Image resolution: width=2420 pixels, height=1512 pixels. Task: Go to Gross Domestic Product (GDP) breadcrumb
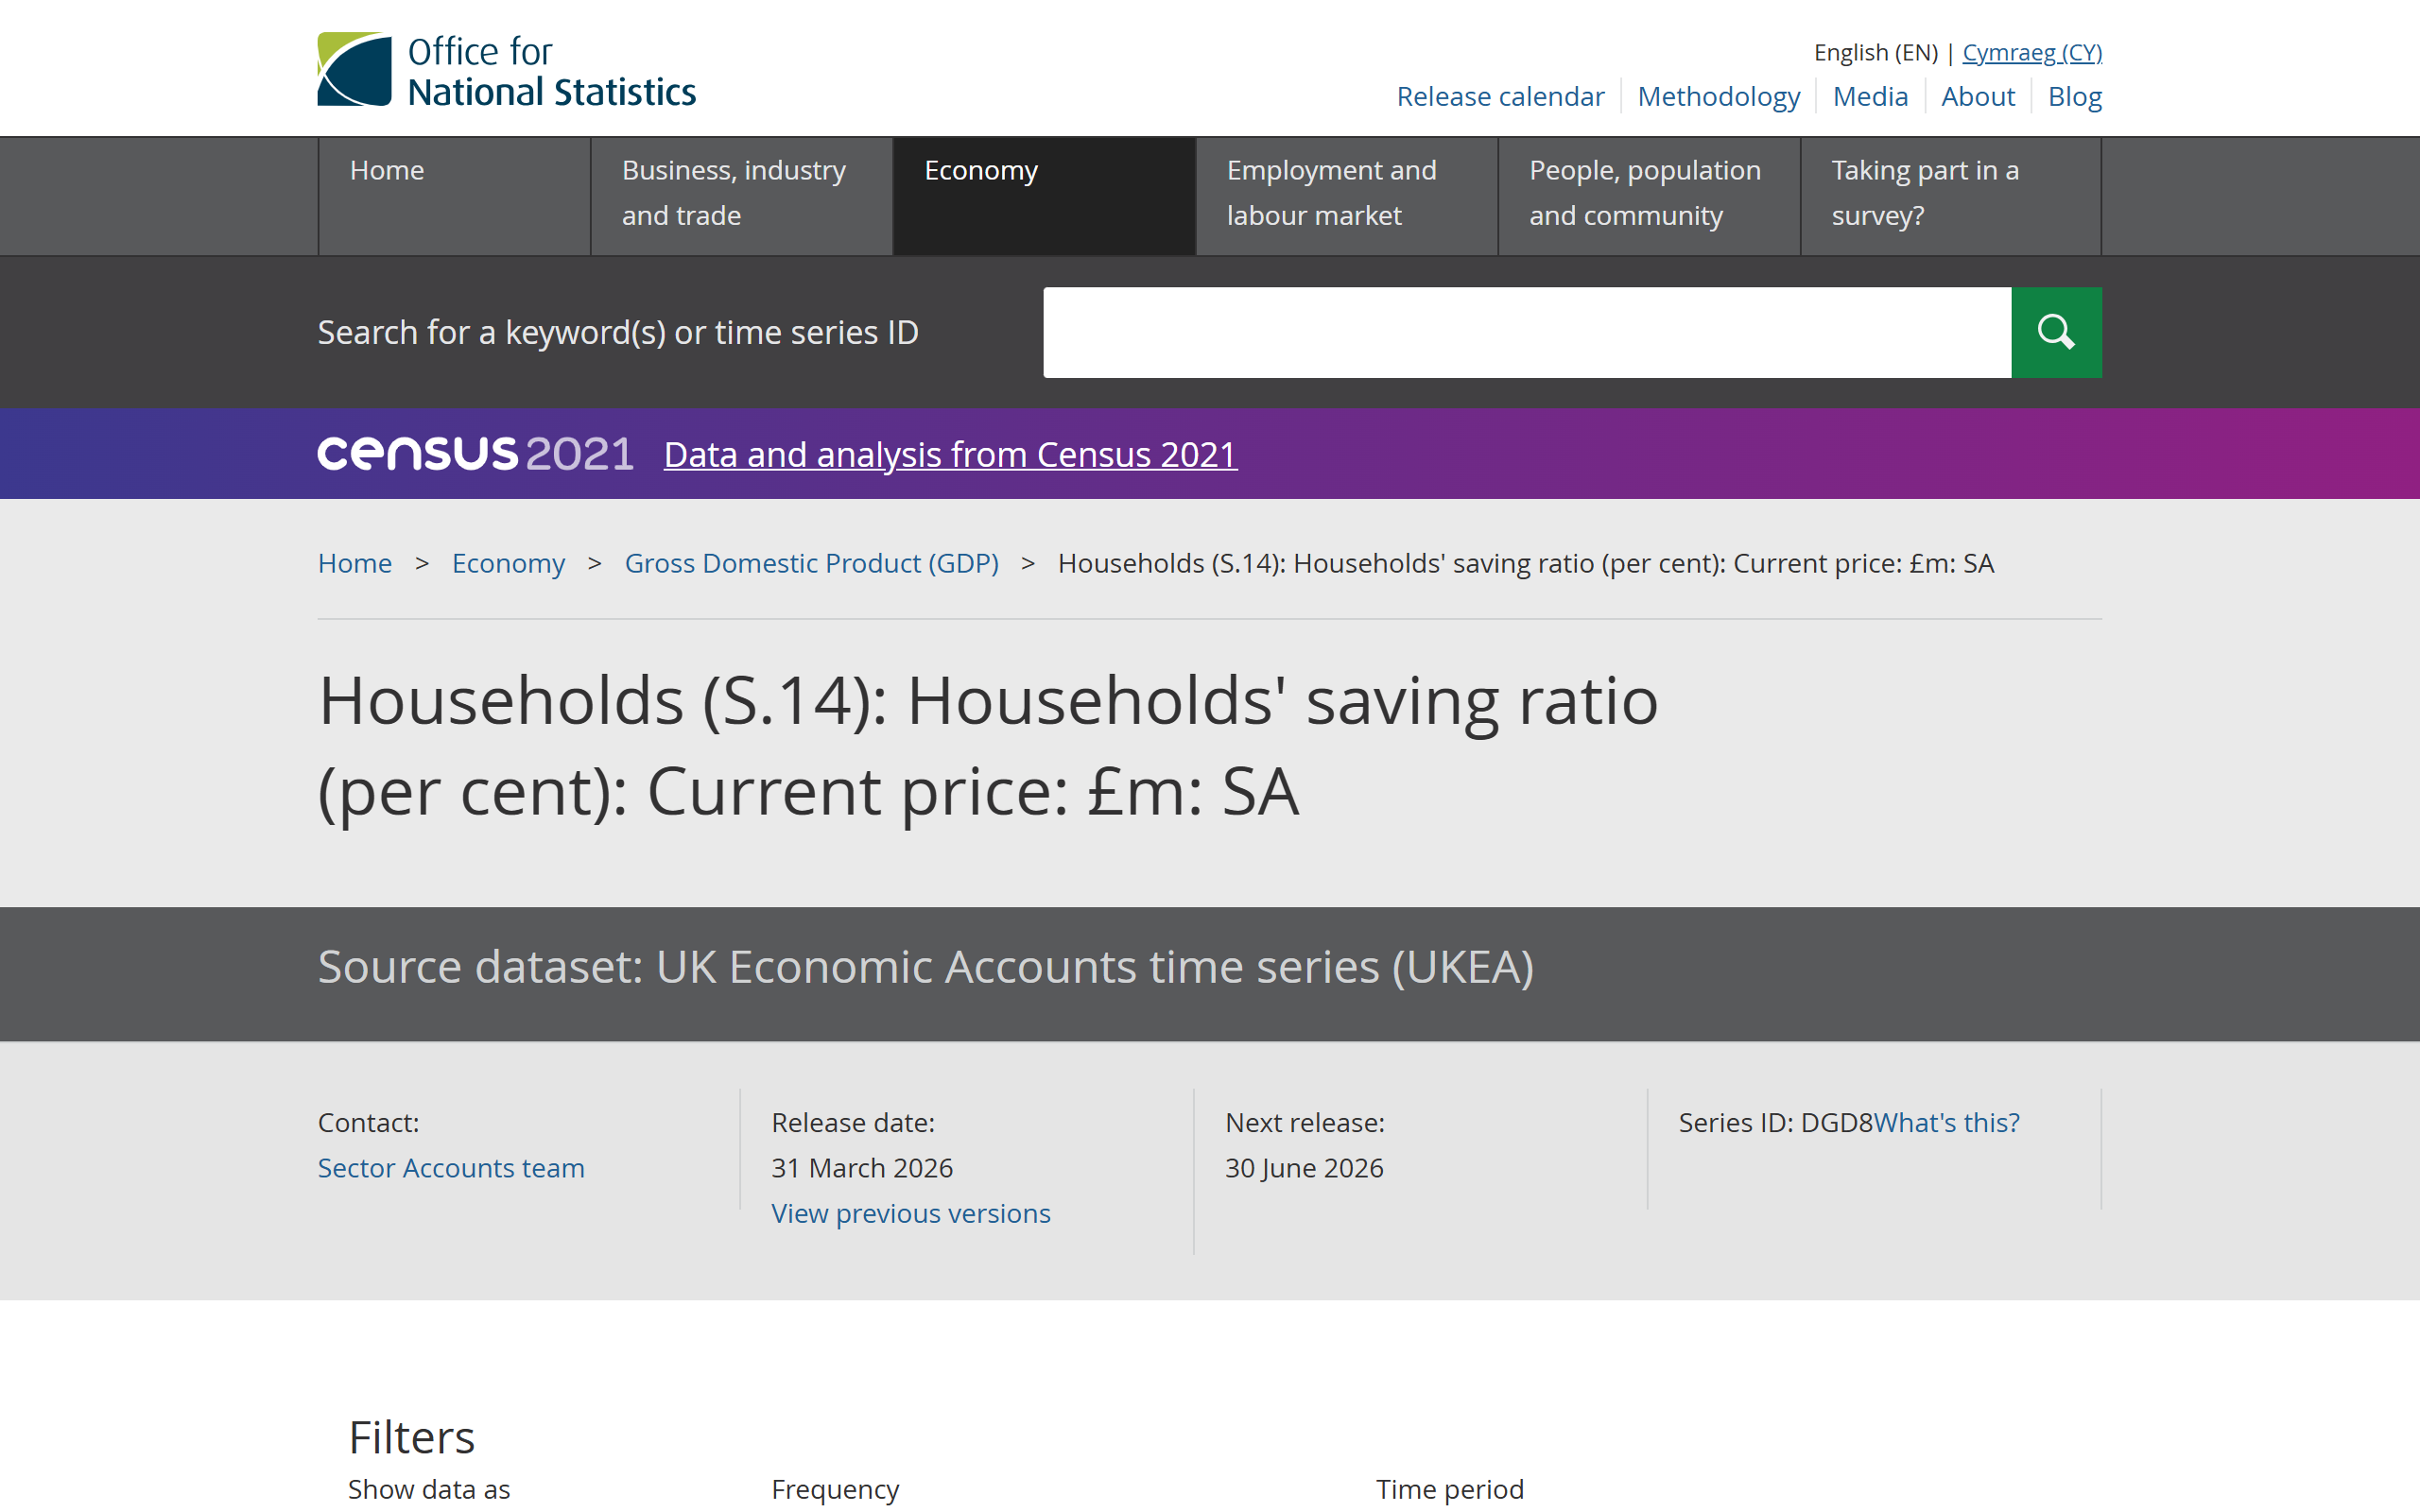(x=811, y=563)
